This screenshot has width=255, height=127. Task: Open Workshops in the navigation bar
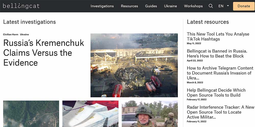coord(193,6)
